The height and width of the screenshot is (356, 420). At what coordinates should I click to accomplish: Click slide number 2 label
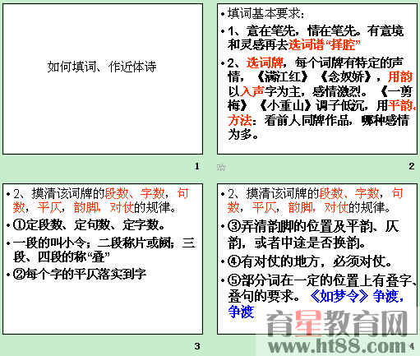(412, 166)
